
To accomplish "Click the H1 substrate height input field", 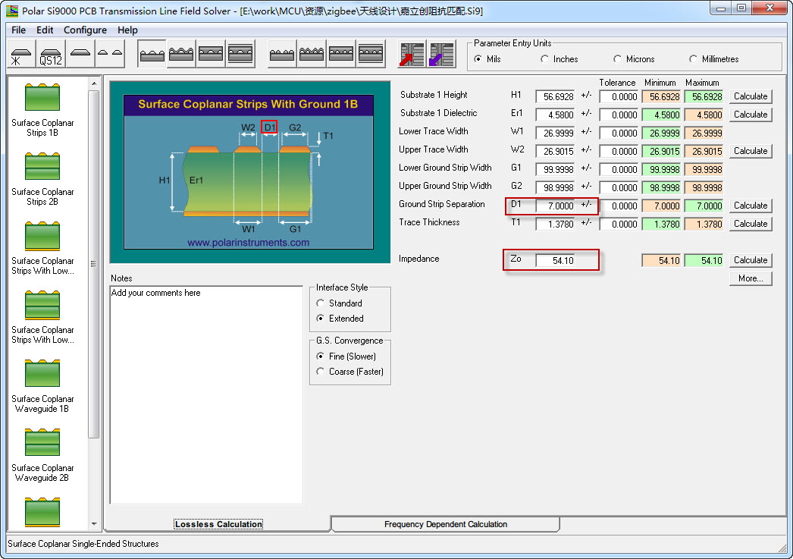I will coord(555,96).
